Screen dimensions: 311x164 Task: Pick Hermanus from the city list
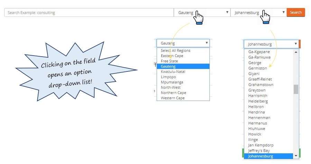pos(257,123)
